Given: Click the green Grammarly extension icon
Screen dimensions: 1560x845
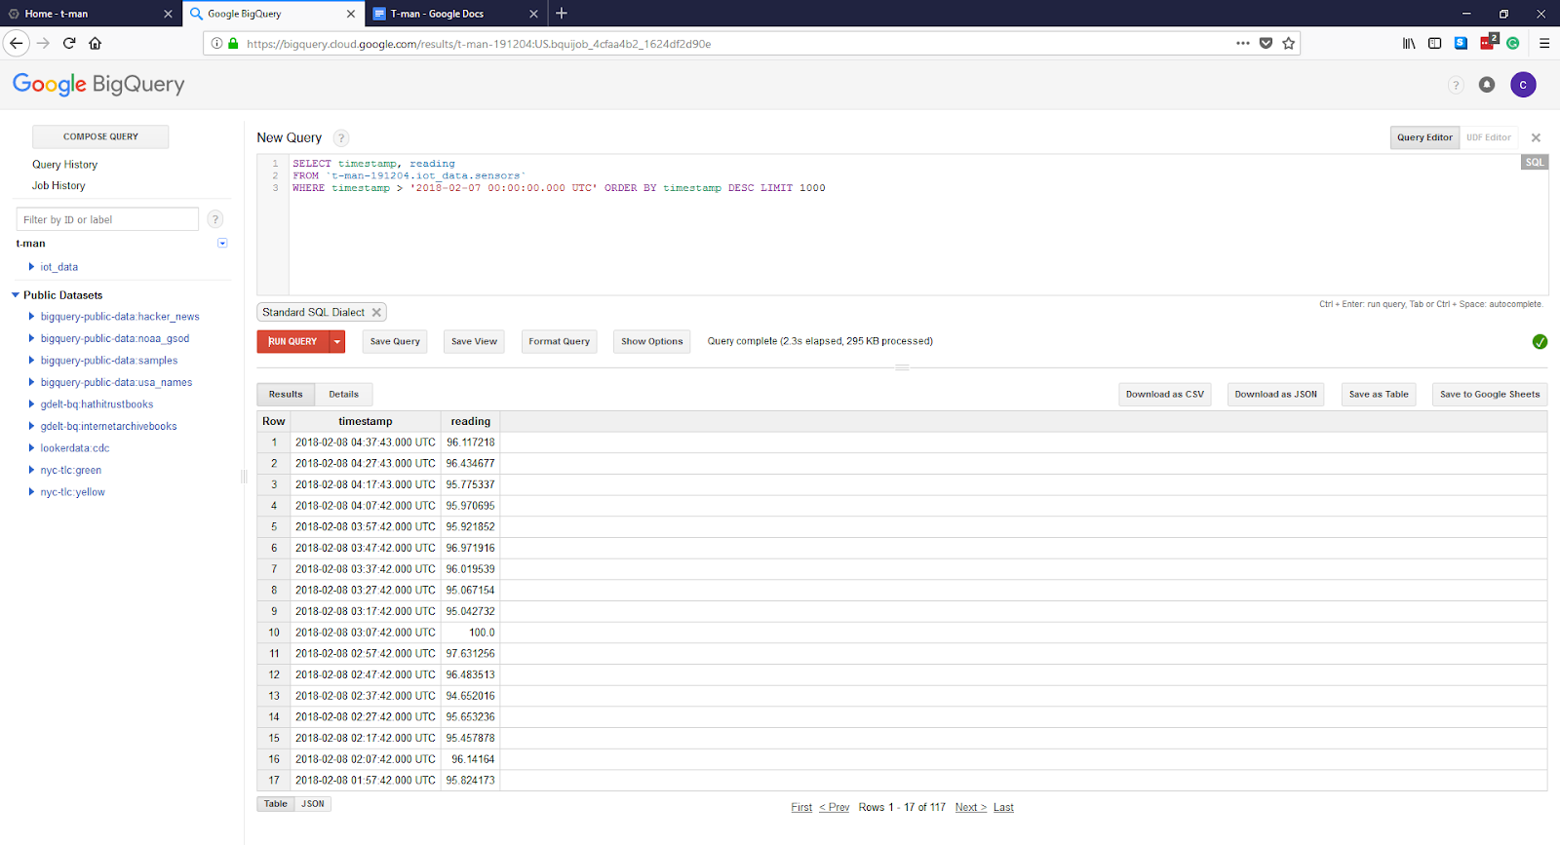Looking at the screenshot, I should [1513, 43].
